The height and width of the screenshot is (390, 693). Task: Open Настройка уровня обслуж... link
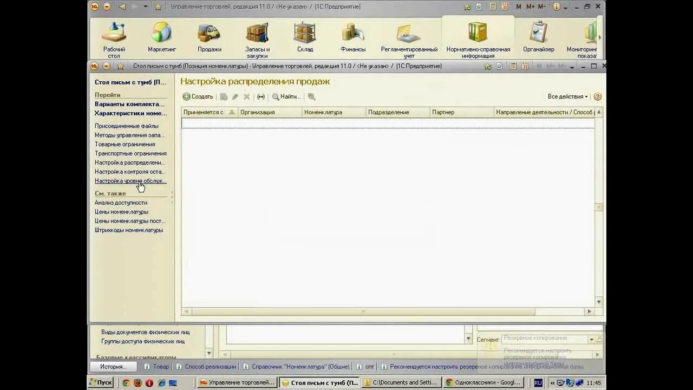(130, 181)
